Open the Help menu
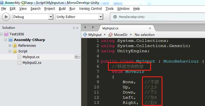Viewport: 205px width, 106px height. point(137,9)
